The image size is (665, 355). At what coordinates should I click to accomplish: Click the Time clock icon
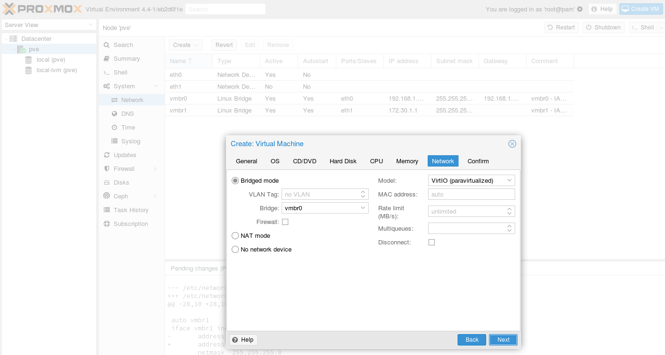114,127
